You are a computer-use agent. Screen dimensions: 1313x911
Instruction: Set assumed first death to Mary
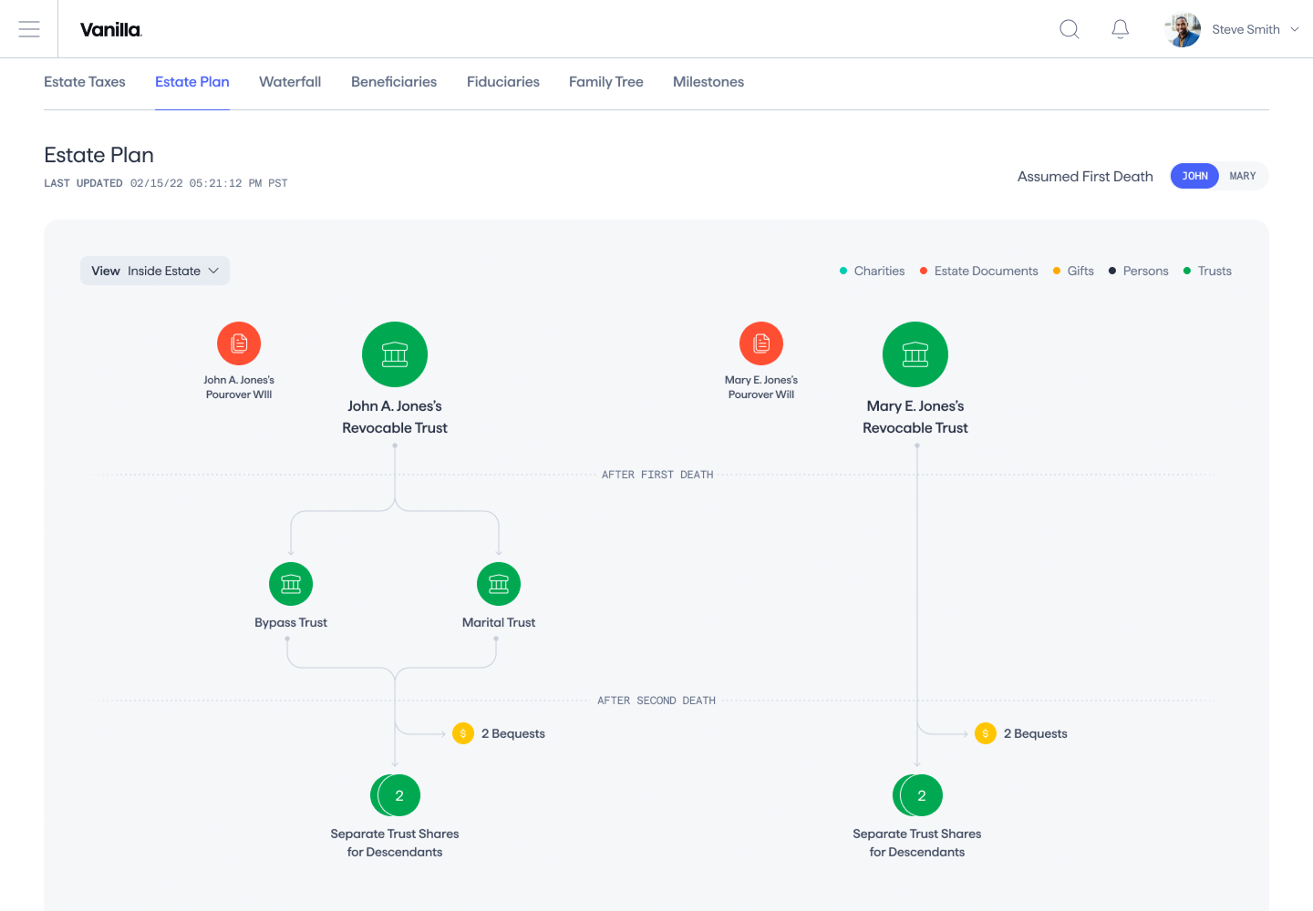tap(1242, 176)
